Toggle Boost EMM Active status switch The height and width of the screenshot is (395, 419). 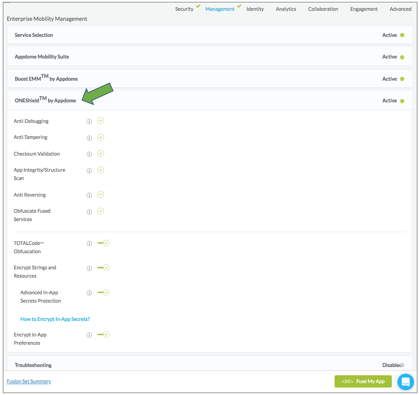click(x=402, y=79)
